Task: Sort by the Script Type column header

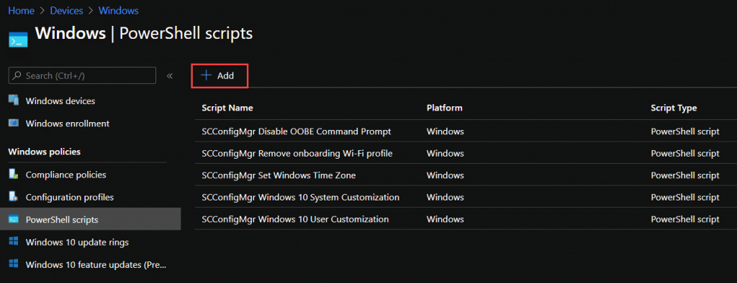Action: (674, 108)
